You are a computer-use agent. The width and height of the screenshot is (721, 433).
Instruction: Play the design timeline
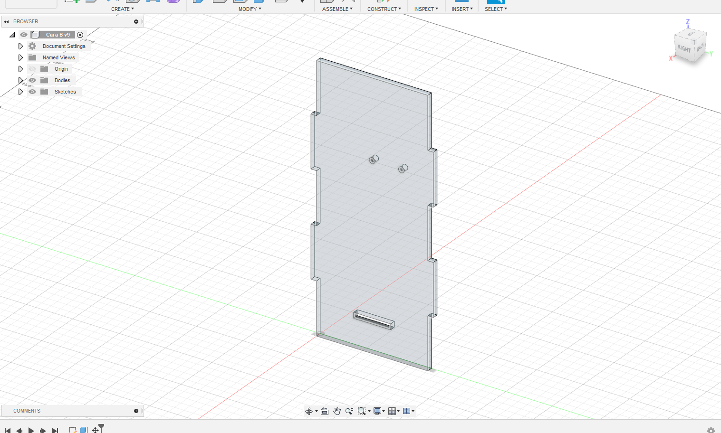31,430
